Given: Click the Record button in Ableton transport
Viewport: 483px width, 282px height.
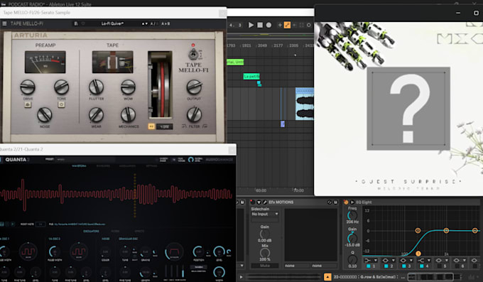Looking at the screenshot, I should [268, 25].
